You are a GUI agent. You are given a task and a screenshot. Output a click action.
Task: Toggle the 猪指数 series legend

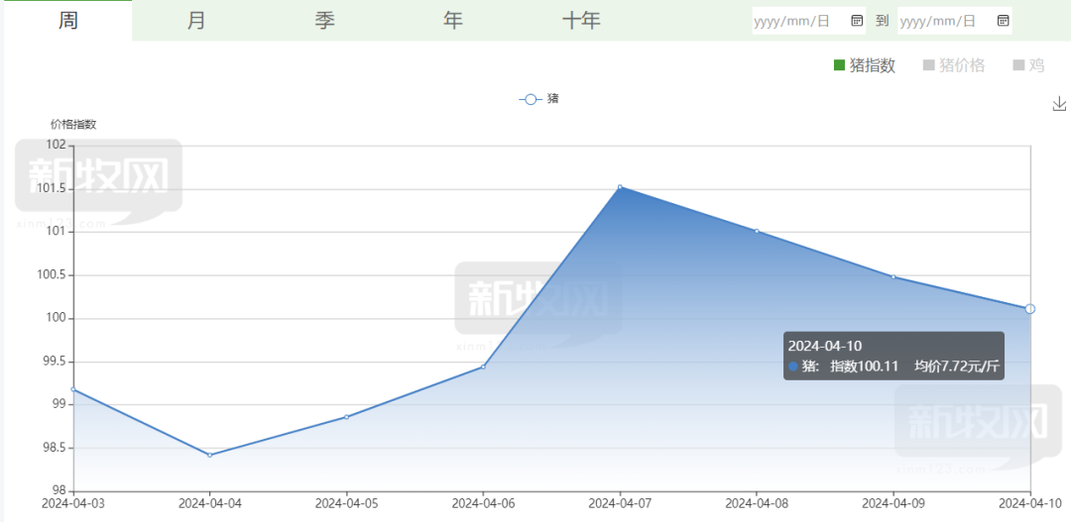tap(865, 65)
